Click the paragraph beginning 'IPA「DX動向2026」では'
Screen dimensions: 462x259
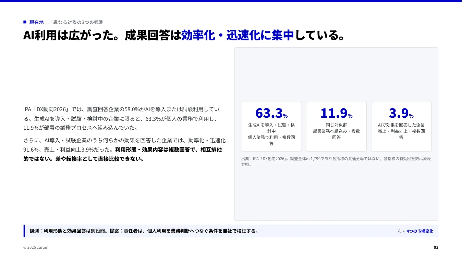[122, 118]
